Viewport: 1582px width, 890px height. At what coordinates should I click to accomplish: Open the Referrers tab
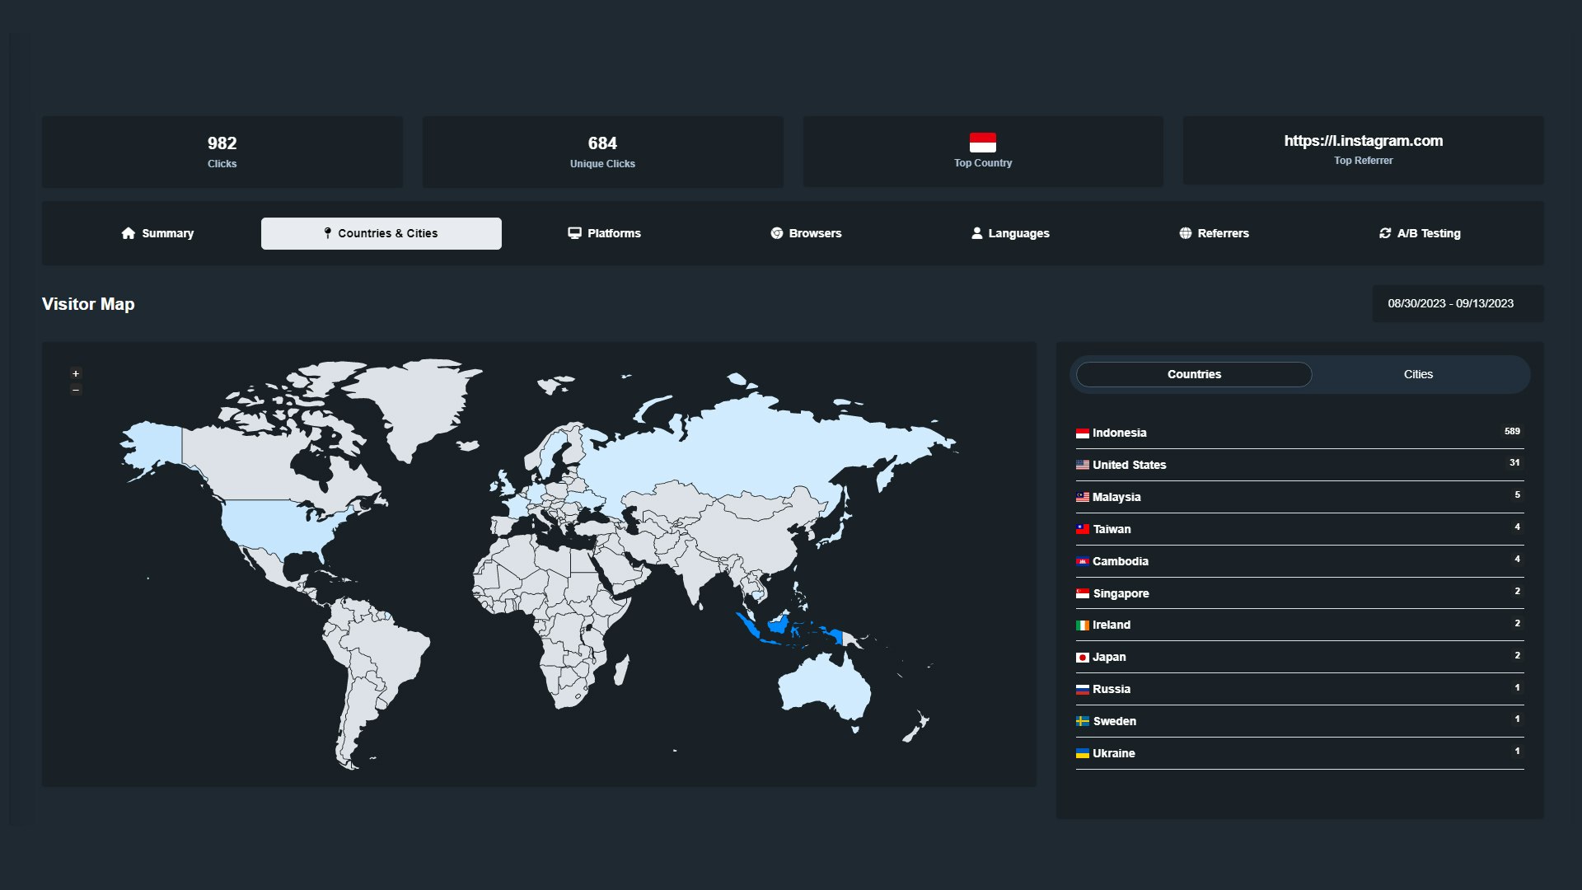pos(1214,233)
